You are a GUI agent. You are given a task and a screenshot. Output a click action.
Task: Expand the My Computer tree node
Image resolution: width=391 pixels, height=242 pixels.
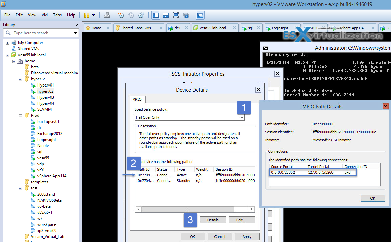pos(7,43)
